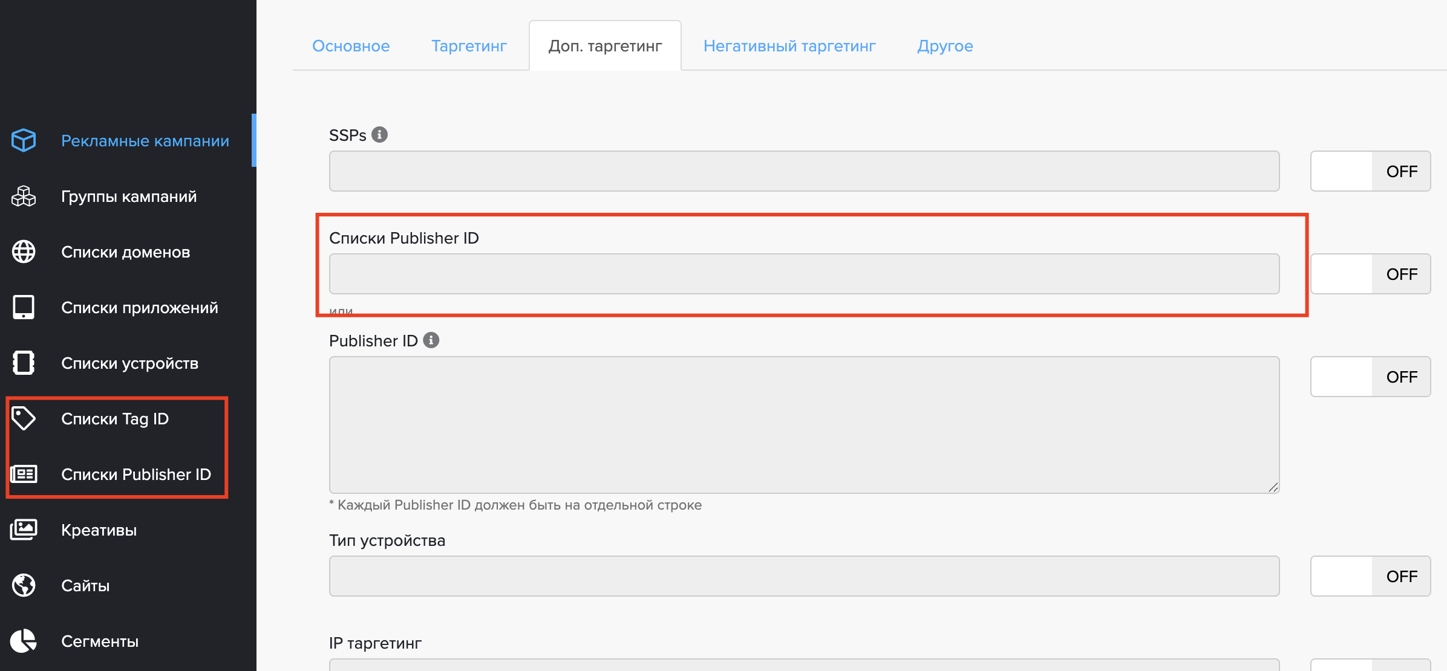Expand the Списки Publisher ID select field

[x=804, y=274]
